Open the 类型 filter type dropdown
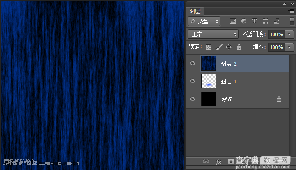The image size is (296, 170). pyautogui.click(x=204, y=21)
